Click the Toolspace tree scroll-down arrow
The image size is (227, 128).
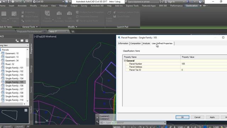tap(27, 101)
